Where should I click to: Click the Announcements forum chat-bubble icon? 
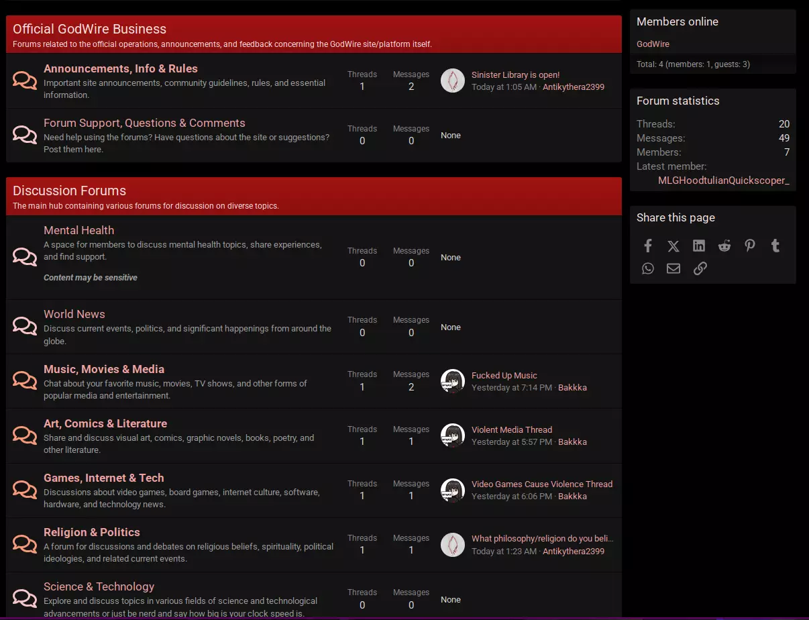[25, 81]
